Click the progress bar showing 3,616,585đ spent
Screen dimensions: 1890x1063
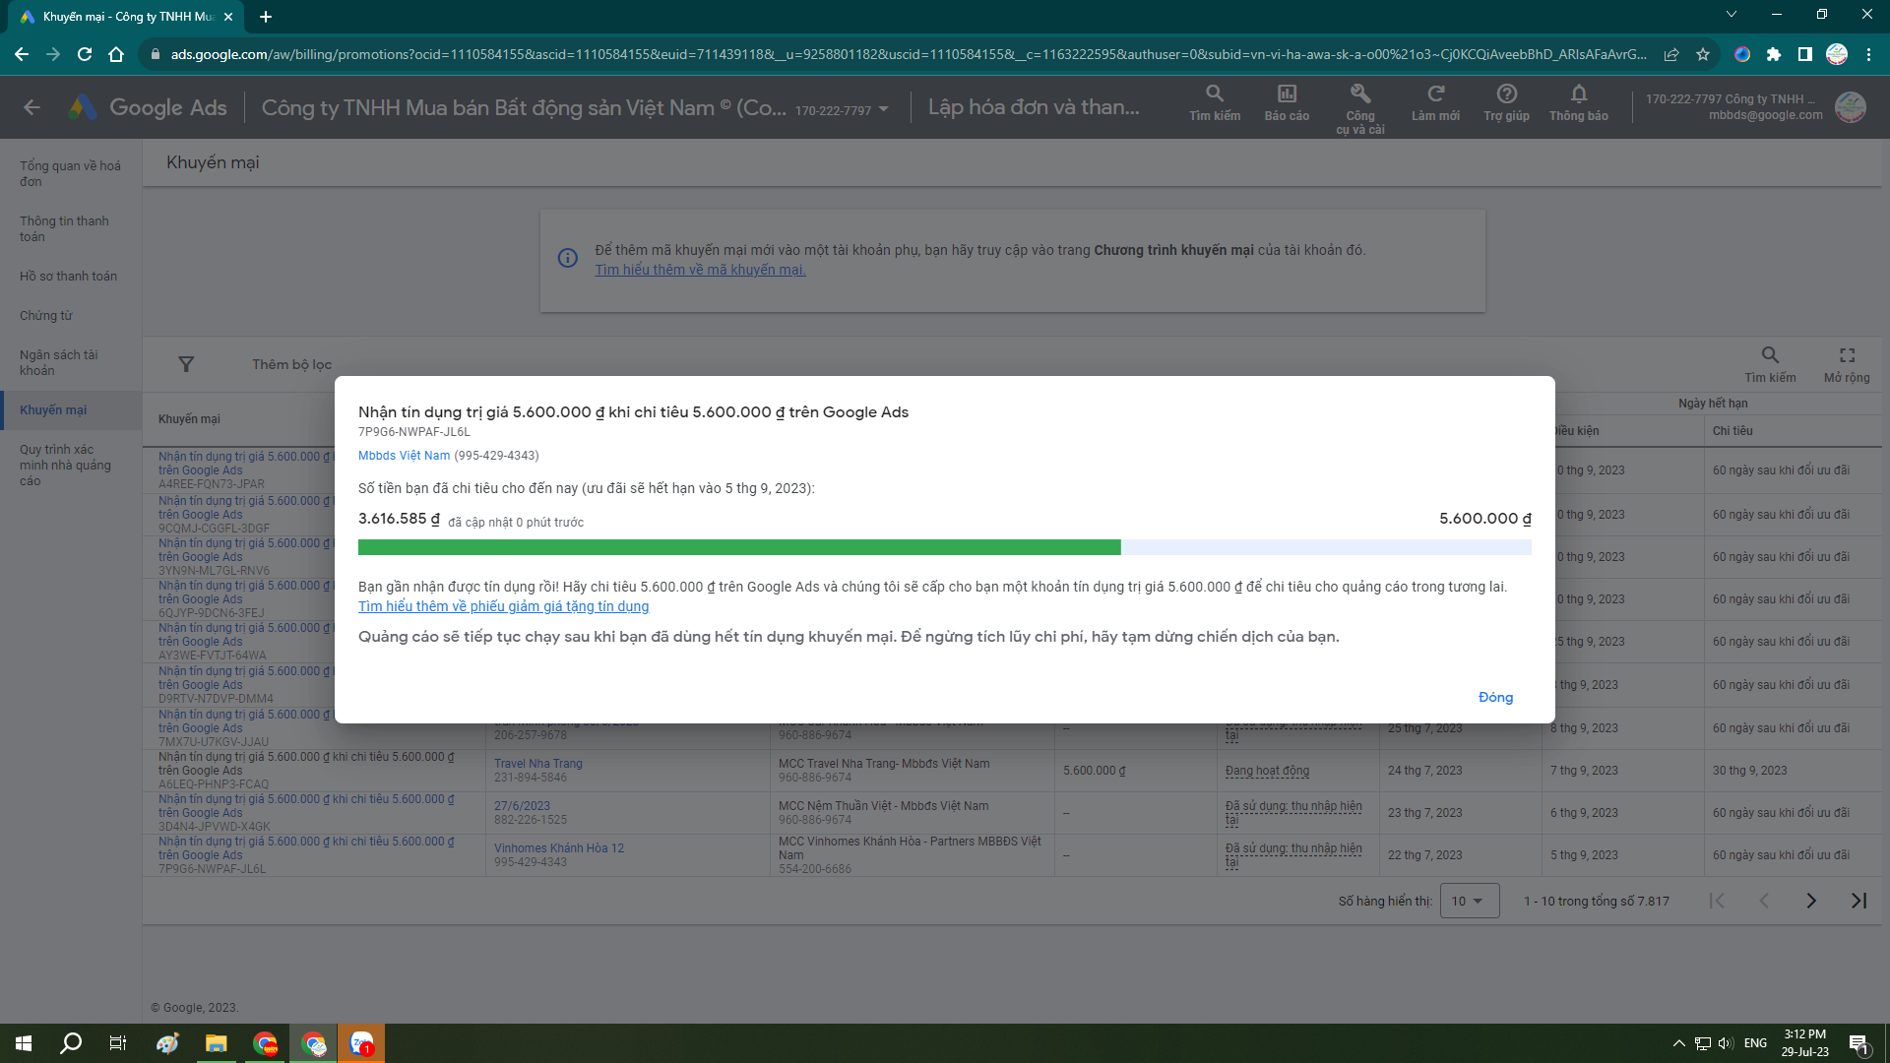[x=944, y=545]
